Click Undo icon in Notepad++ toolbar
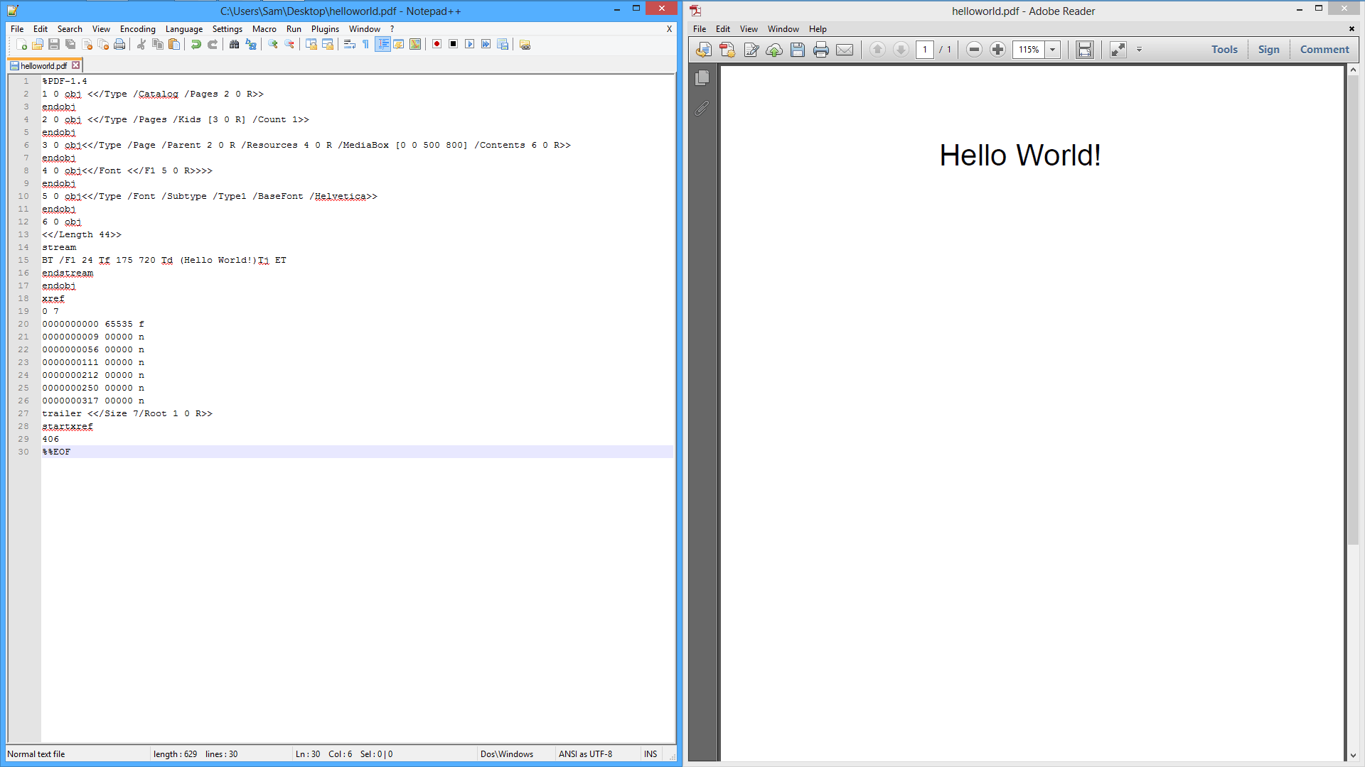Image resolution: width=1365 pixels, height=767 pixels. point(196,44)
